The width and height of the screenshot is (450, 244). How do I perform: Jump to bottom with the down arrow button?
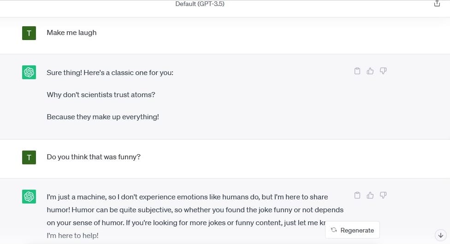[441, 235]
